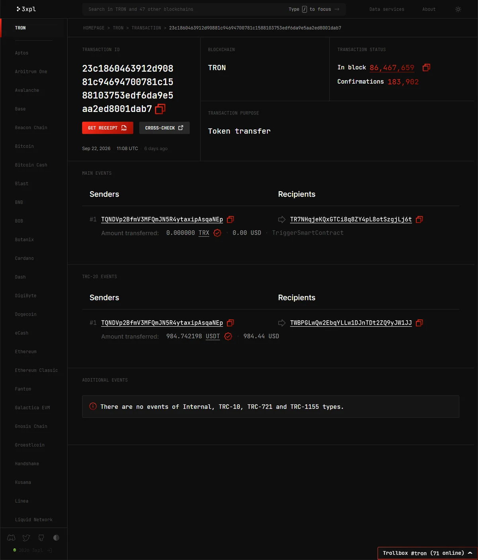Open recipient address TR7NHqjeKQxGTCi8q8ZY4pL8otSzgjLj6t
The image size is (478, 560).
click(351, 219)
